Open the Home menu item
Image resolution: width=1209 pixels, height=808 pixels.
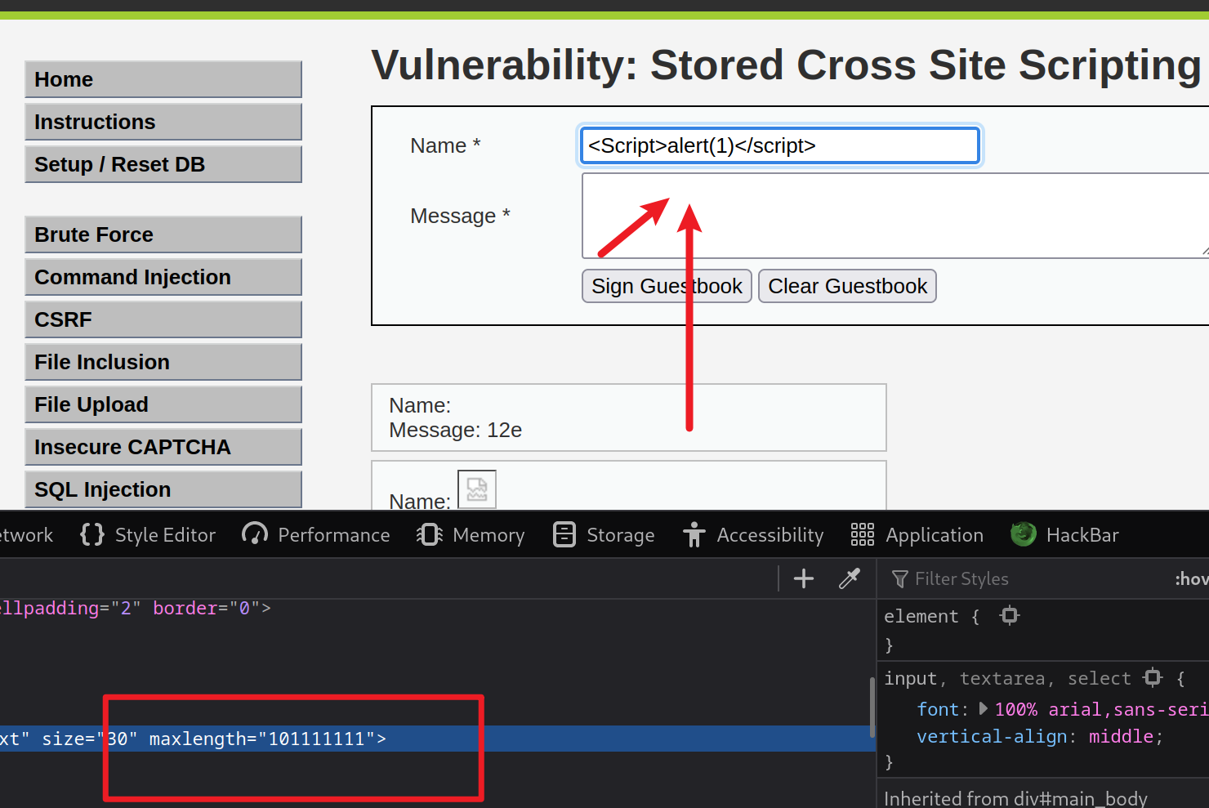point(163,79)
